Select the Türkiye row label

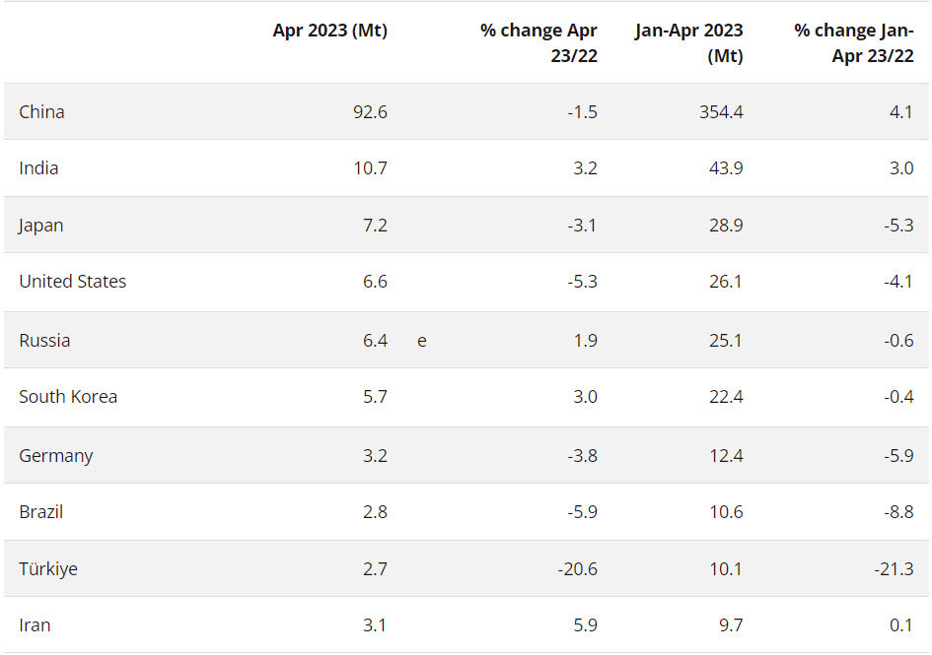pyautogui.click(x=47, y=568)
